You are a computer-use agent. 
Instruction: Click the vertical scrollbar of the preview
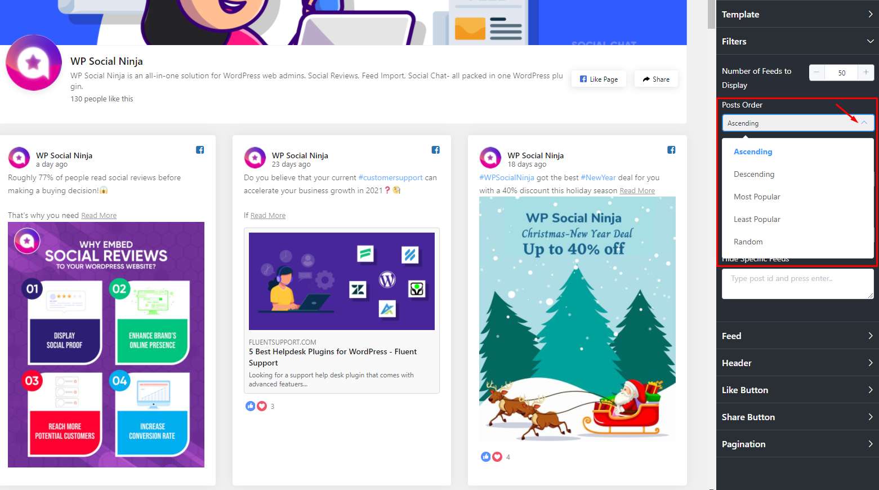711,14
